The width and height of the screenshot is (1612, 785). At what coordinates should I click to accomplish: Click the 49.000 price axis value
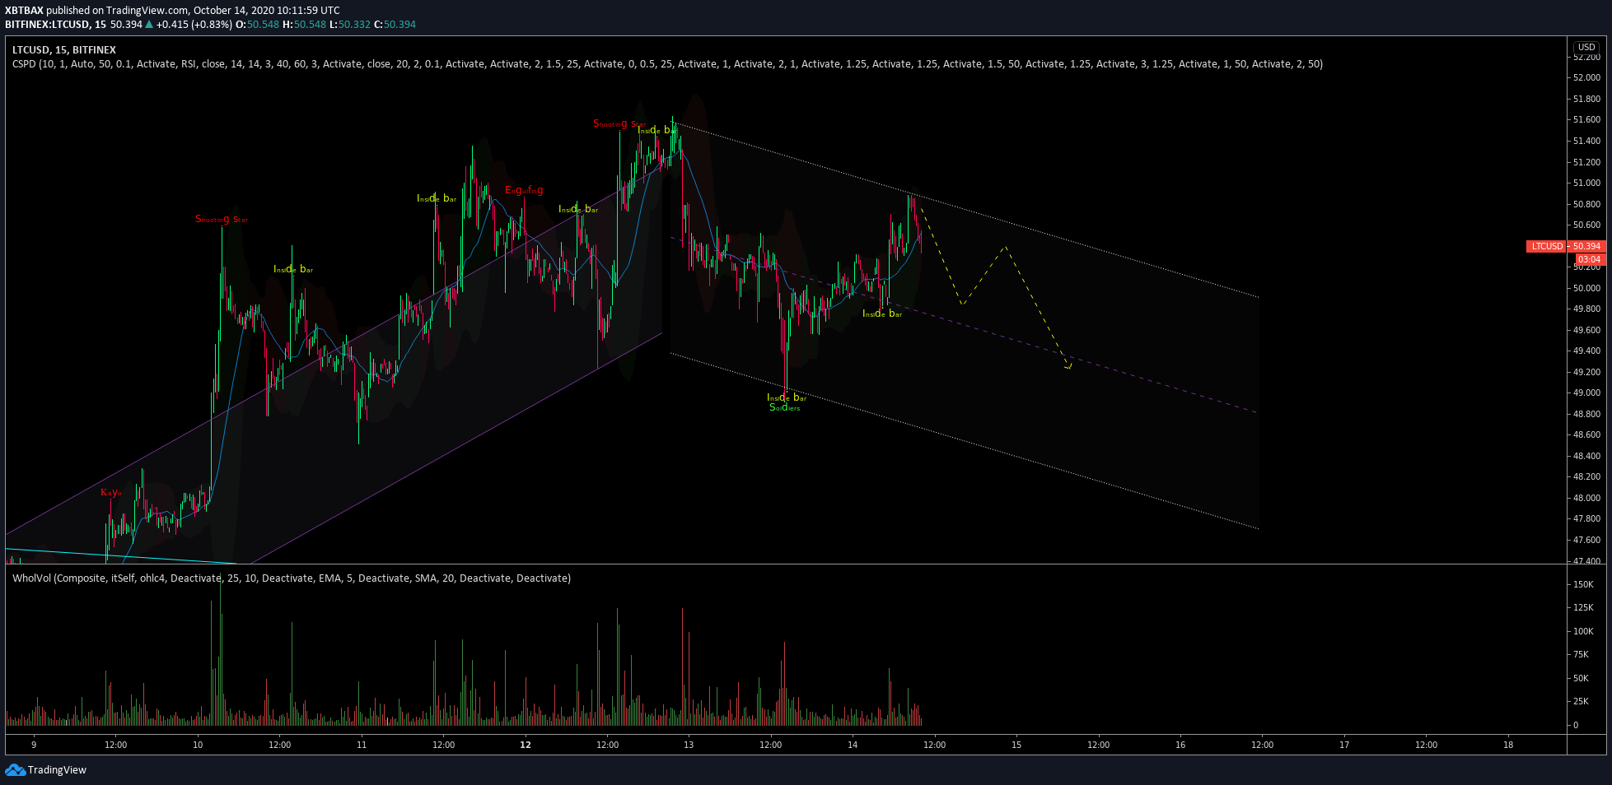[x=1586, y=392]
